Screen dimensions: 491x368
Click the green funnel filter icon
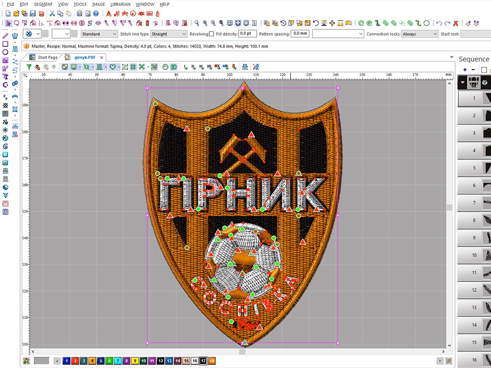tap(29, 67)
